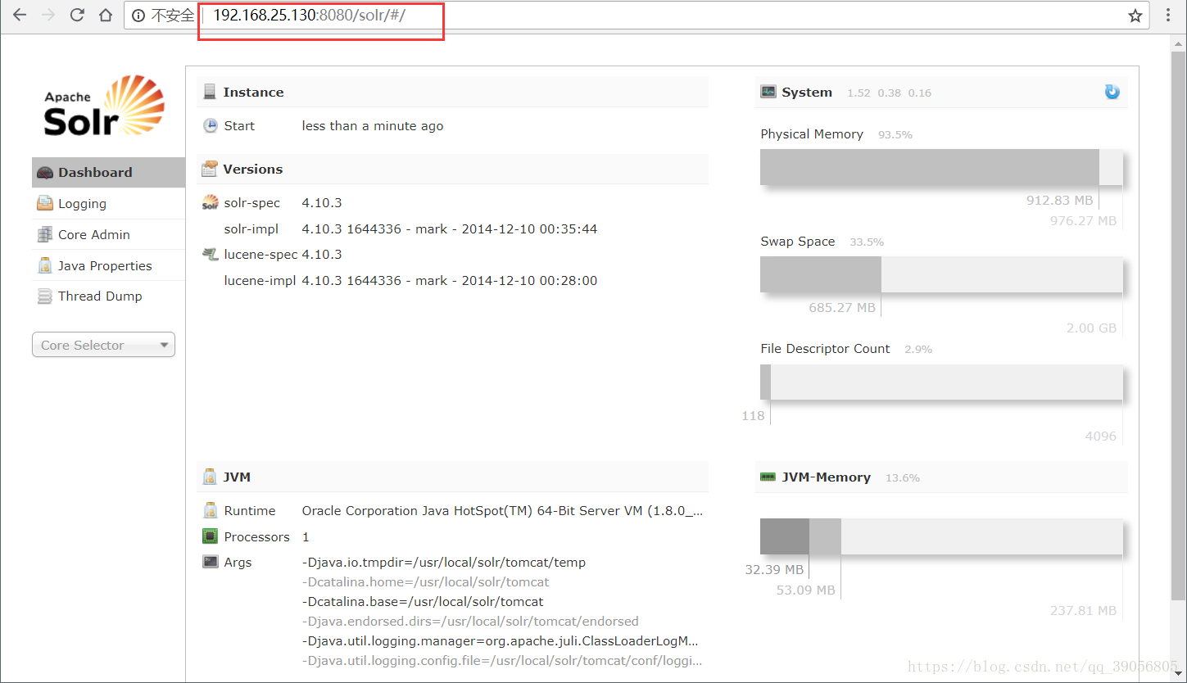Open Core Admin

tap(108, 234)
